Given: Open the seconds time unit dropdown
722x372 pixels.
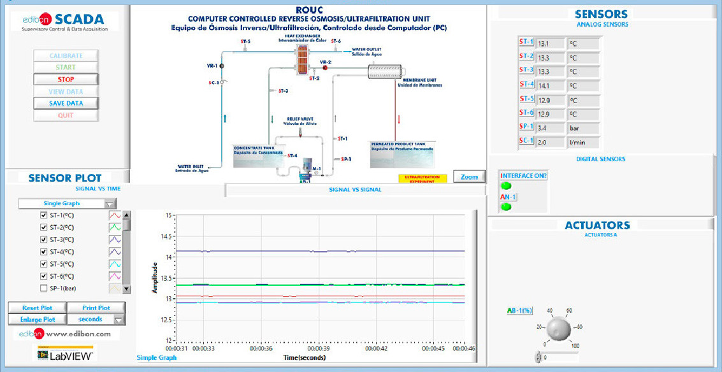Looking at the screenshot, I should [x=118, y=319].
